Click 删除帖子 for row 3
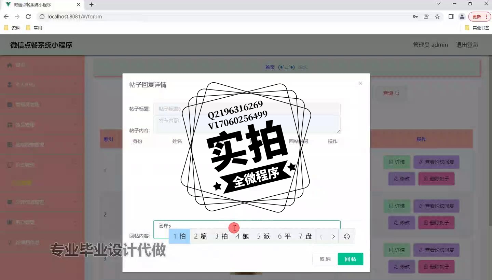This screenshot has width=492, height=280. coord(437,267)
